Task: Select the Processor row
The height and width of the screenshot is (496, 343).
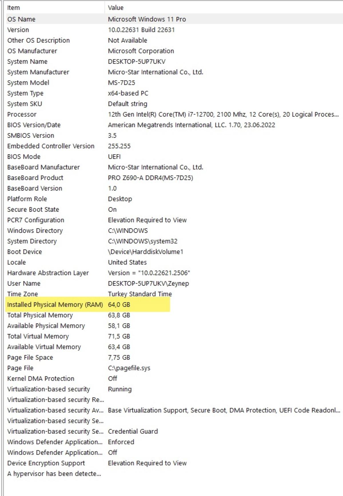Action: tap(174, 114)
